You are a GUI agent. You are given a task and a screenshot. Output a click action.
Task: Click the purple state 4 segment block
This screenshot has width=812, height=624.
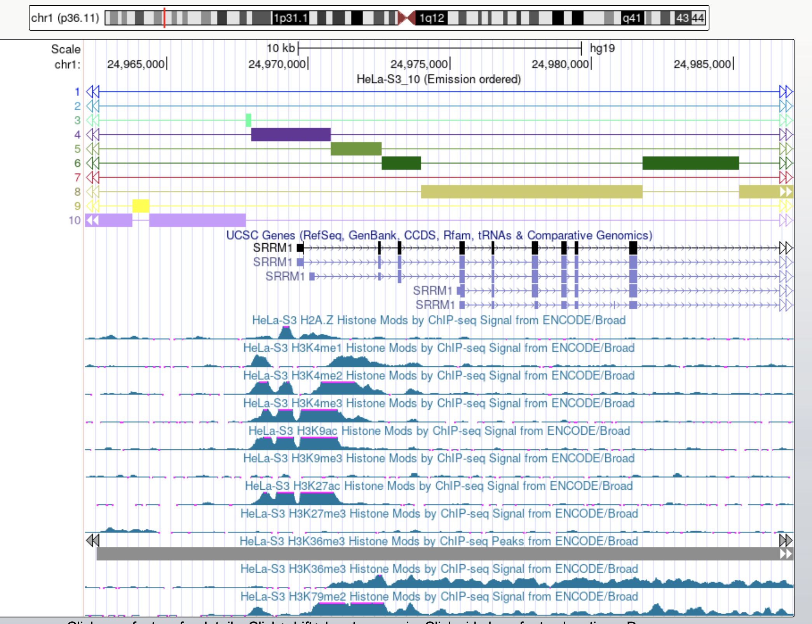(x=291, y=135)
